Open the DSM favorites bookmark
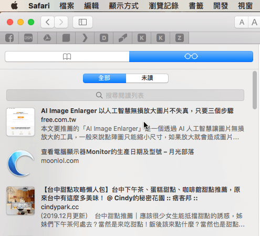260x236 pixels. tap(28, 38)
